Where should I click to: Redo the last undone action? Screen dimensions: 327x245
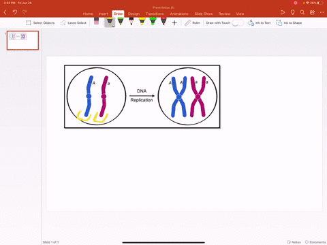(x=25, y=12)
